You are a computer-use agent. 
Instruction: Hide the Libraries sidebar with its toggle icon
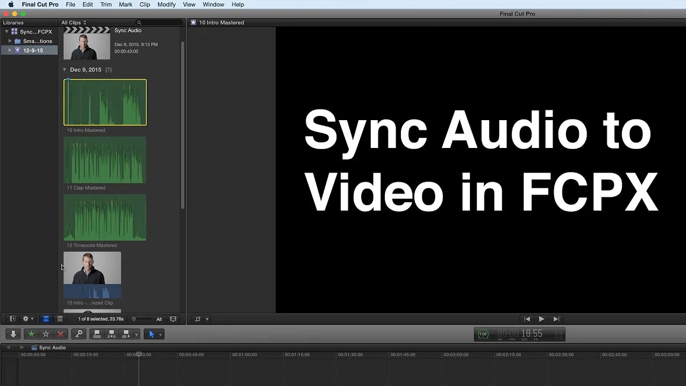[13, 319]
